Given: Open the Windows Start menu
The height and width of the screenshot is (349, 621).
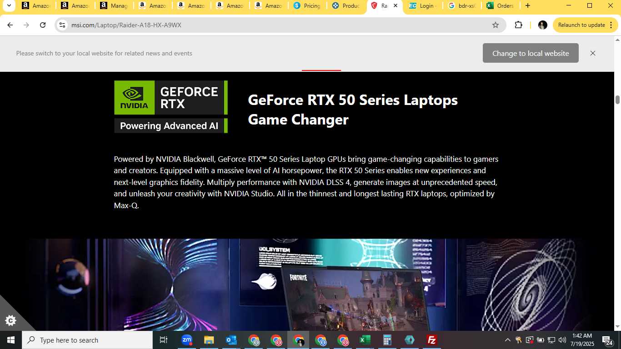Looking at the screenshot, I should [x=11, y=340].
